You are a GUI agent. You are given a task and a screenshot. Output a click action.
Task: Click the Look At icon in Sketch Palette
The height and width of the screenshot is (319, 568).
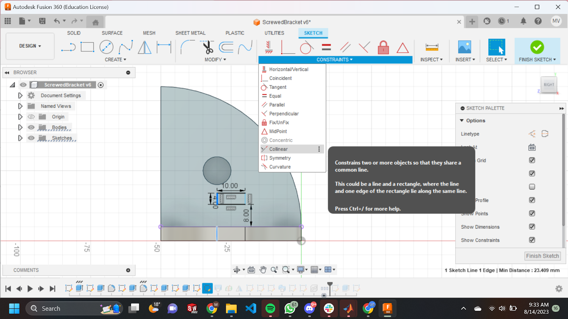532,147
